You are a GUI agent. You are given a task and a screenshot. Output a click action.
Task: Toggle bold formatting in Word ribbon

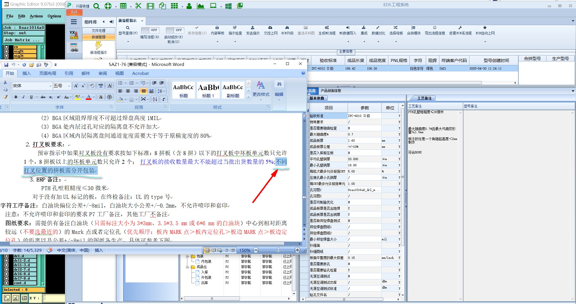click(x=16, y=97)
